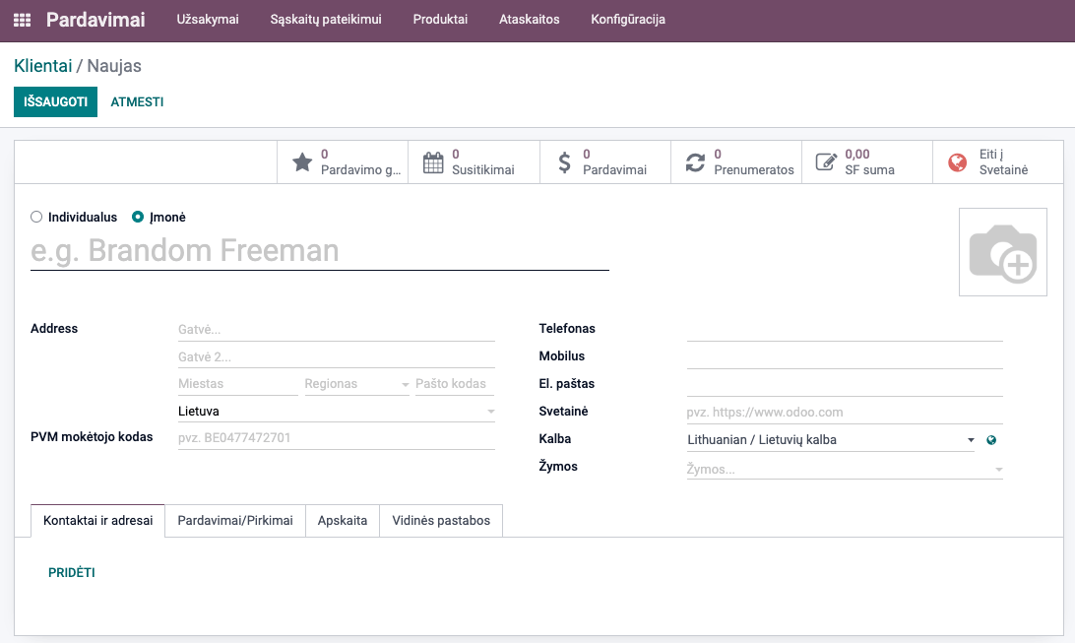Viewport: 1075px width, 643px height.
Task: Expand the Kalba language dropdown
Action: click(x=970, y=440)
